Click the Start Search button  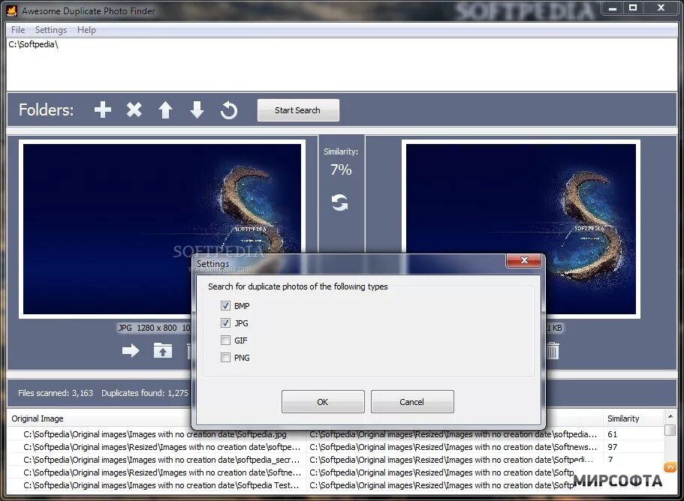click(x=298, y=110)
